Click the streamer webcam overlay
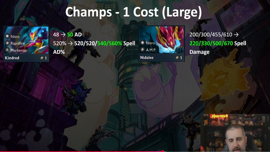 click(235, 132)
